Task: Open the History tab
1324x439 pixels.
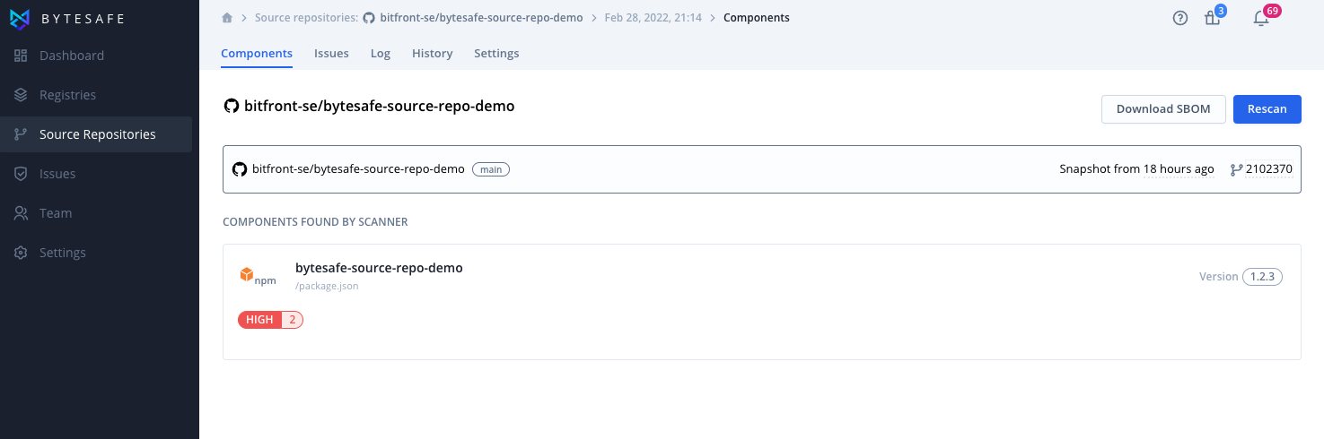Action: pyautogui.click(x=432, y=54)
